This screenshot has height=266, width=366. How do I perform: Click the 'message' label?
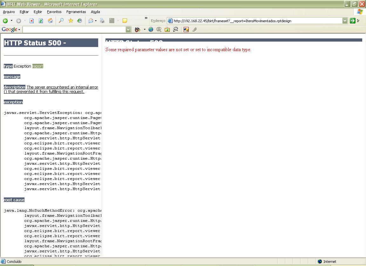[12, 77]
